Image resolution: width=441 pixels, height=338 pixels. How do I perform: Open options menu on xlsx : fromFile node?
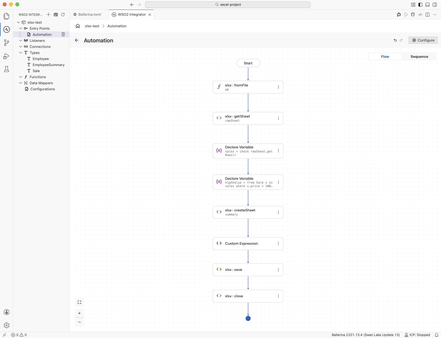(278, 87)
